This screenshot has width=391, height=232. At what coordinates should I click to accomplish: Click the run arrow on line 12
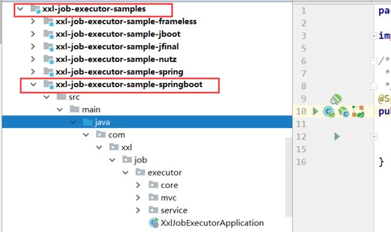point(337,136)
